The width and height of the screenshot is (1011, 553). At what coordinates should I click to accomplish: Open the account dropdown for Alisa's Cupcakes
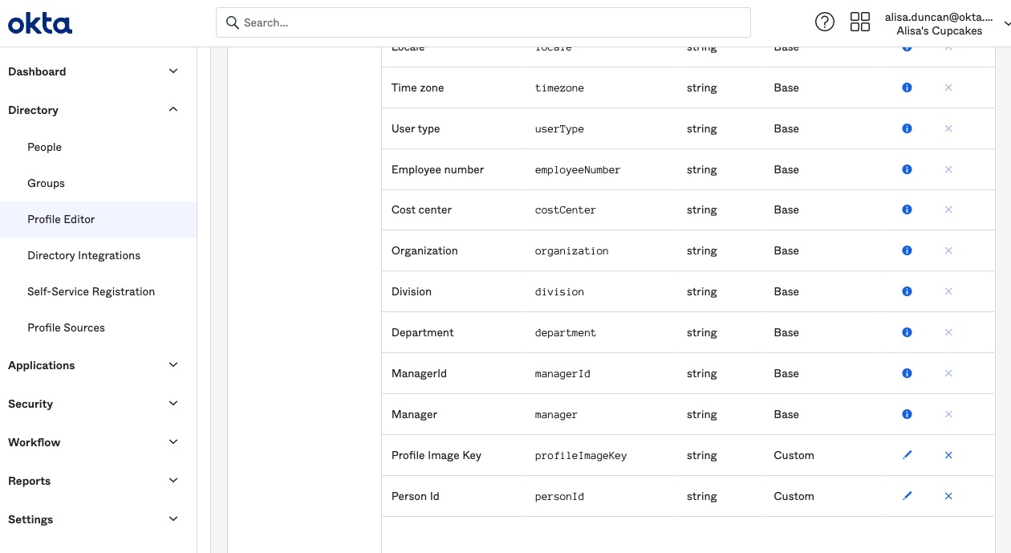tap(1007, 24)
